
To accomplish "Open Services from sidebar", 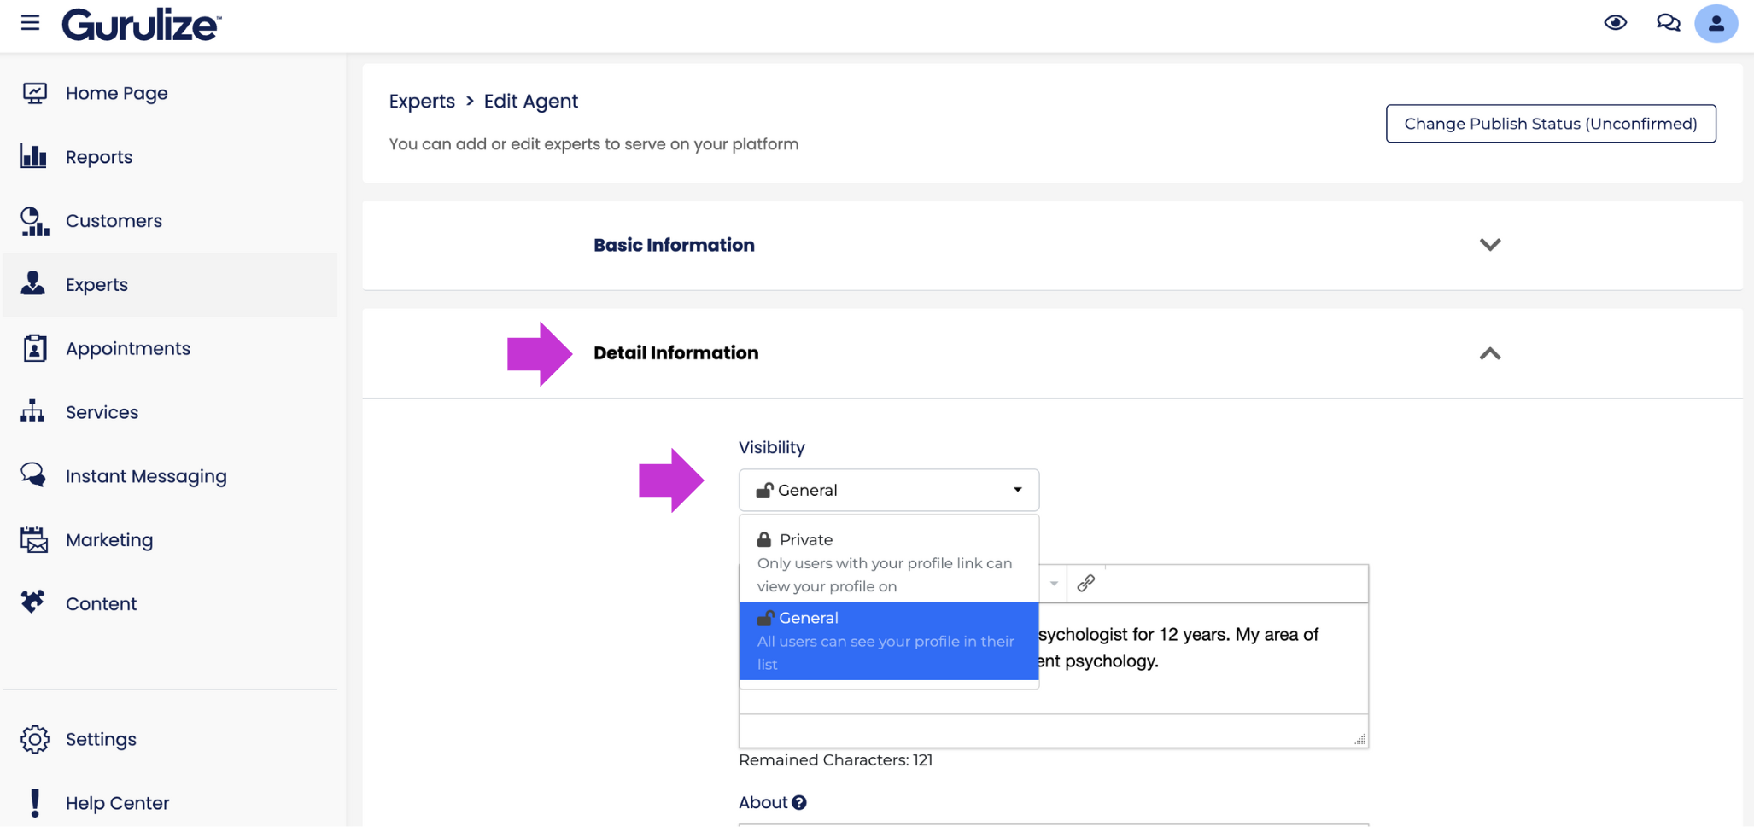I will tap(102, 412).
